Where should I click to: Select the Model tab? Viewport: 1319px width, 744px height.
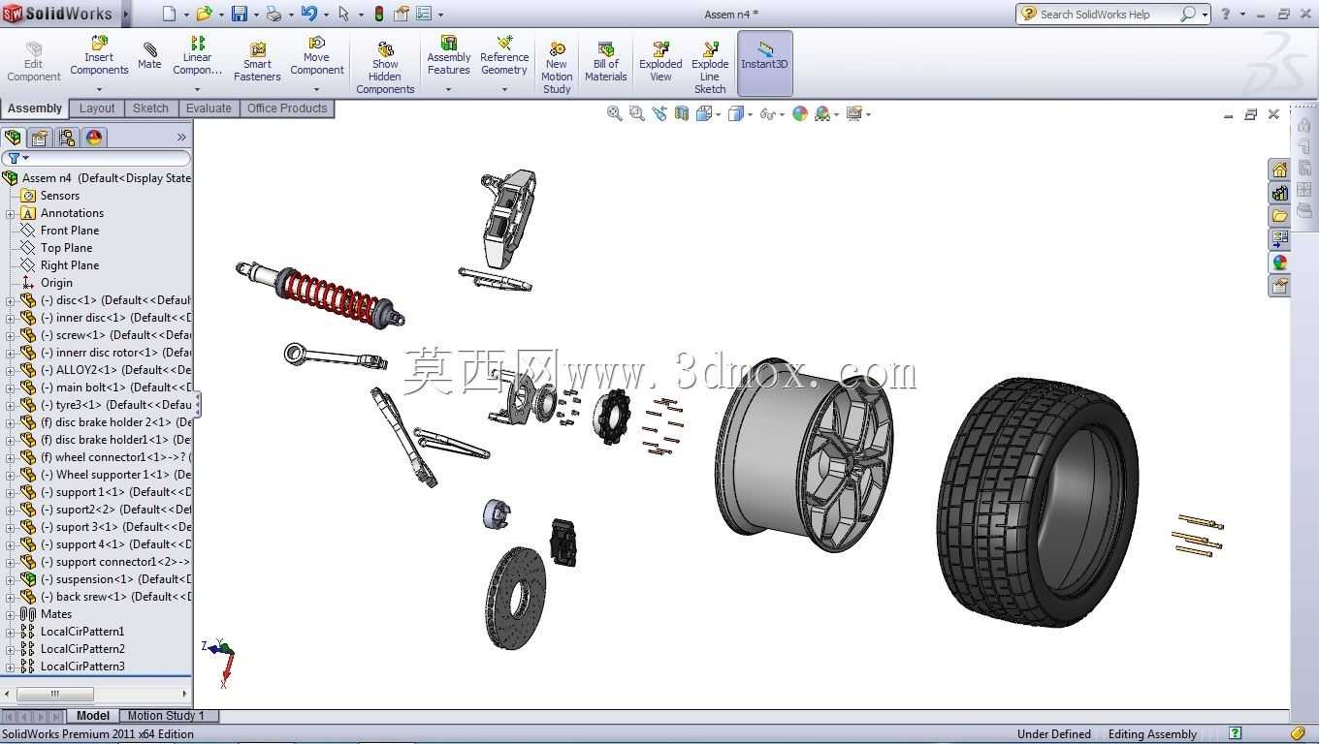tap(93, 716)
